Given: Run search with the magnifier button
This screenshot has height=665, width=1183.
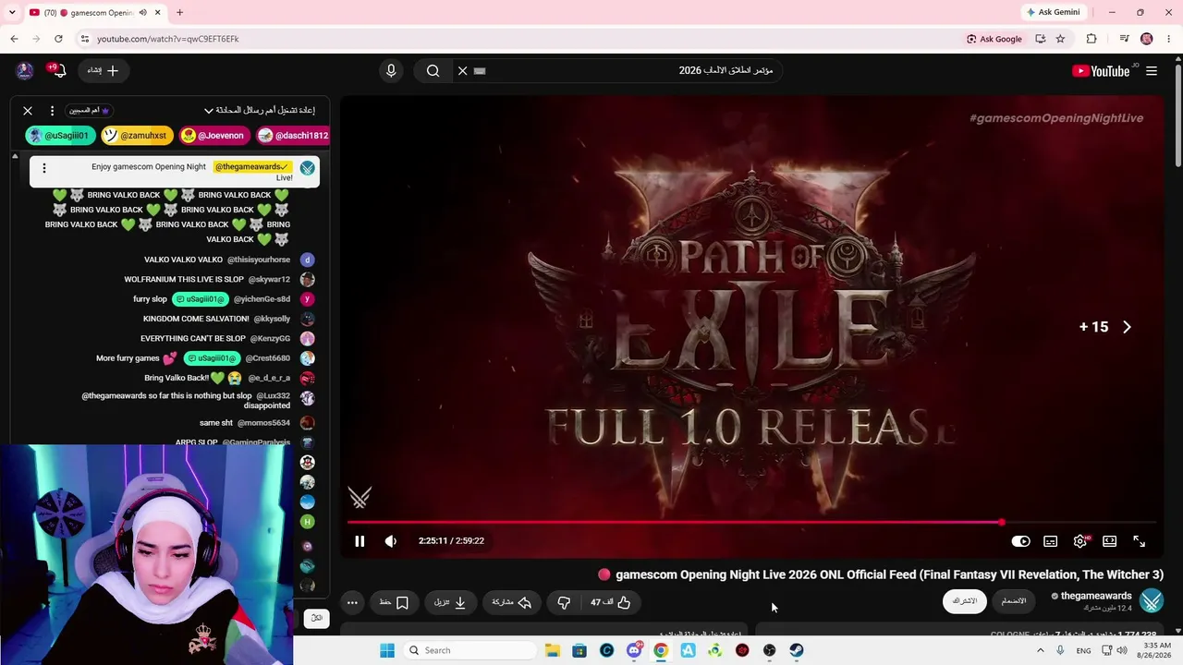Looking at the screenshot, I should [x=433, y=70].
